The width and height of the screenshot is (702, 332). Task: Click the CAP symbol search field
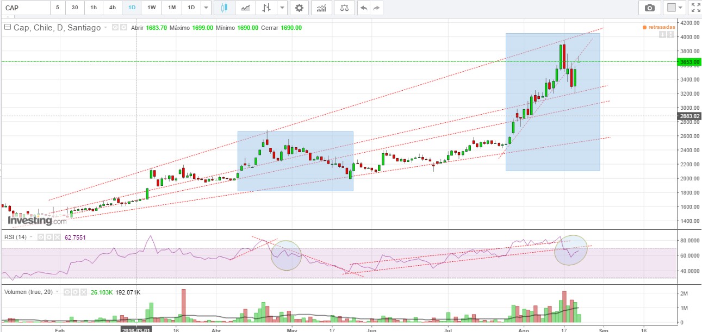pos(25,8)
